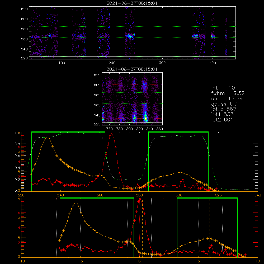
Task: Click x-axis label 820 under middle image
Action: (x=140, y=129)
